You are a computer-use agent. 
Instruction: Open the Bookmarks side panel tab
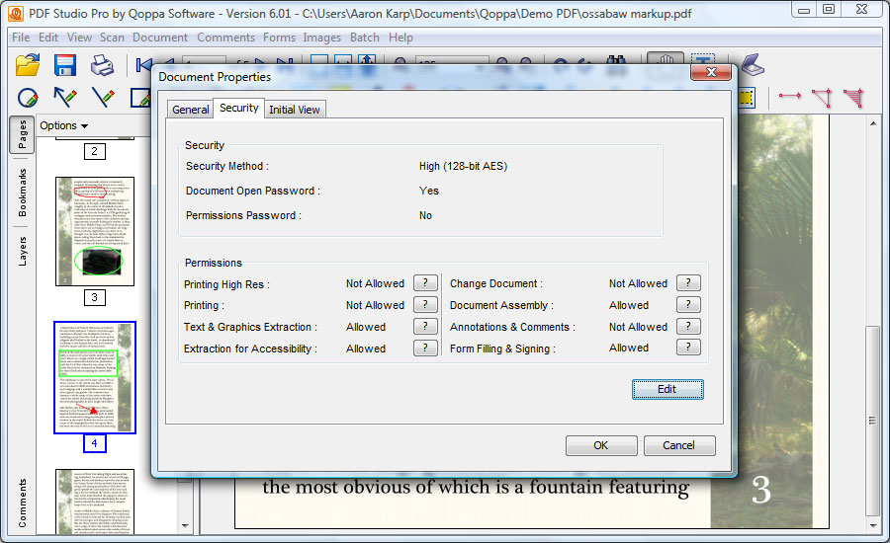click(22, 193)
